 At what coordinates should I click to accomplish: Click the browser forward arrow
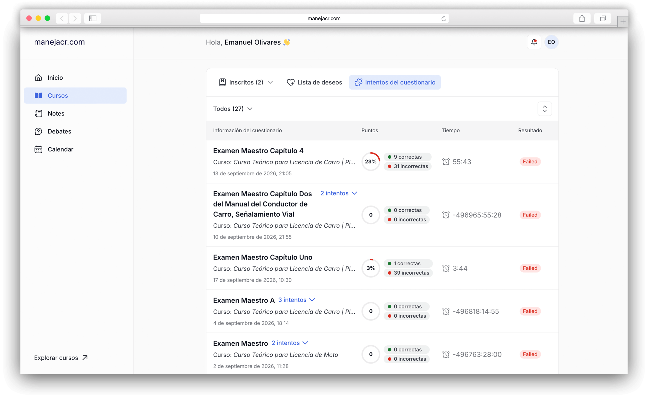75,18
